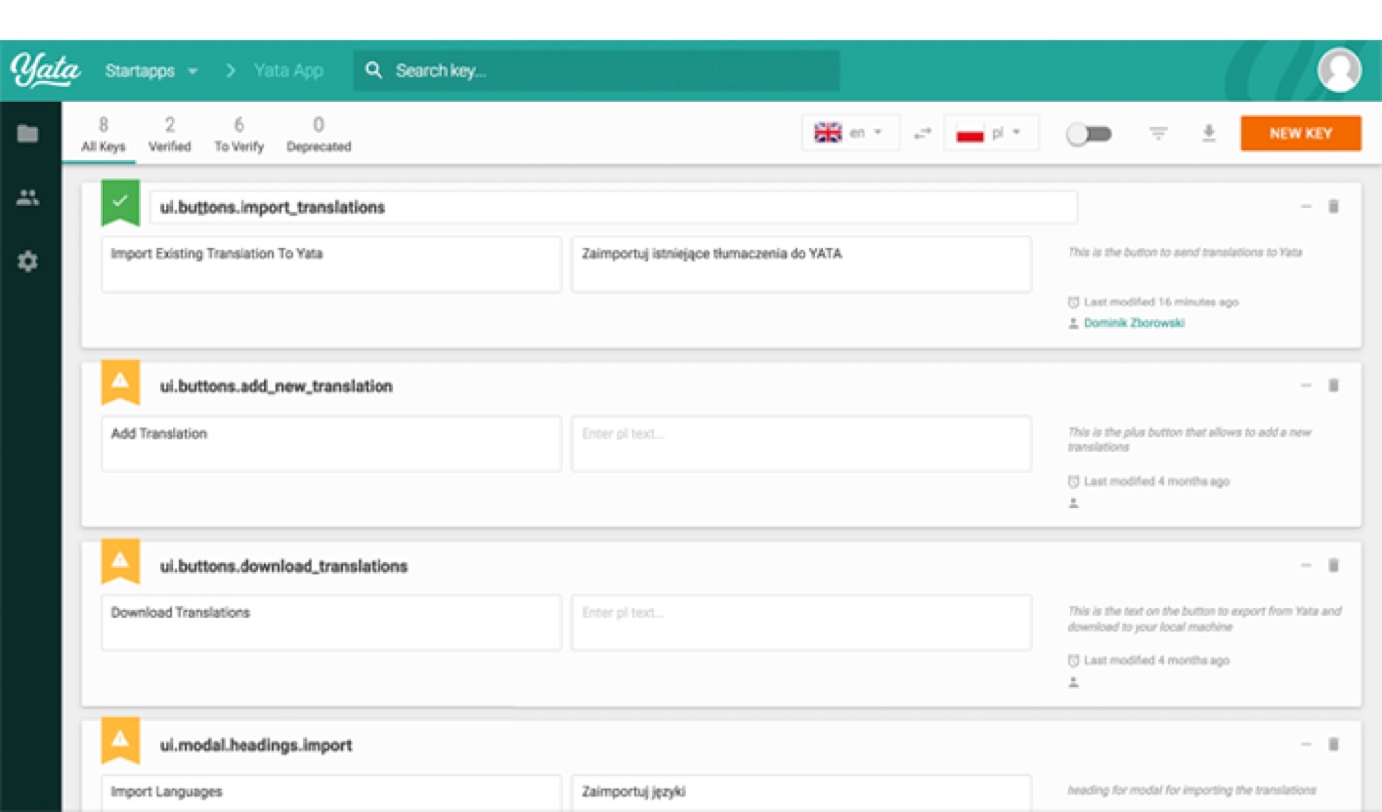This screenshot has width=1382, height=812.
Task: Click trash icon for ui.buttons.download_translations
Action: coord(1333,565)
